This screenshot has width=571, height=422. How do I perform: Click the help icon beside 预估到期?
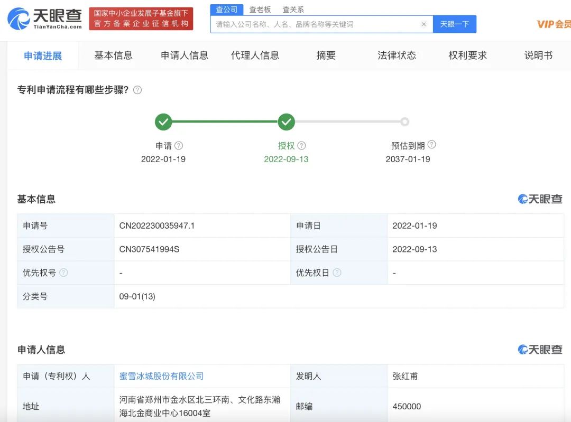point(431,144)
